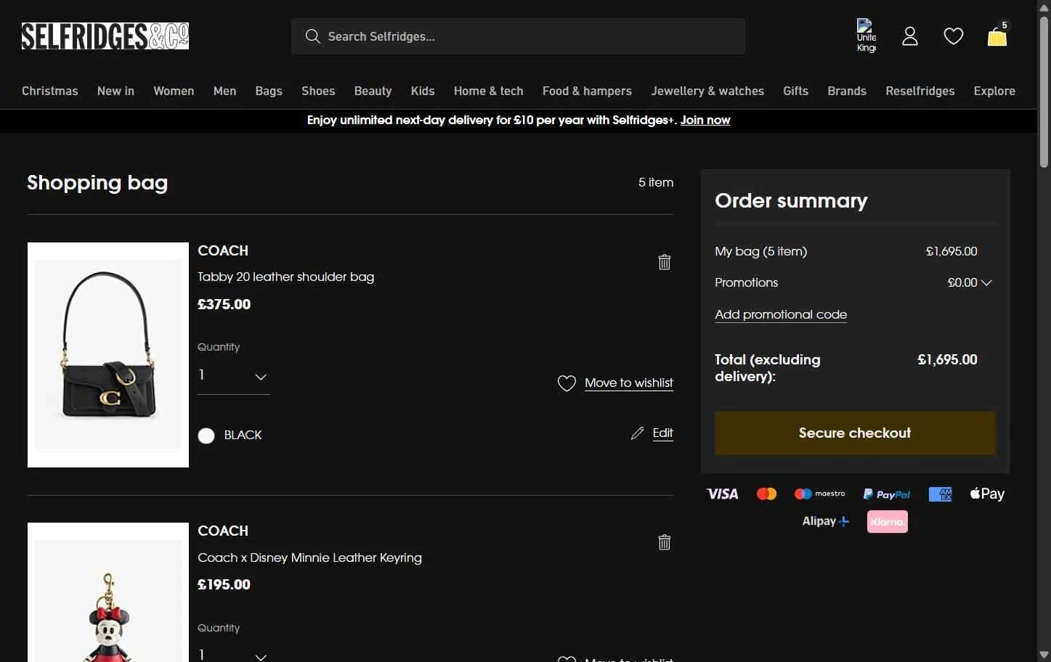
Task: Select the BLACK colour swatch
Action: click(x=206, y=436)
